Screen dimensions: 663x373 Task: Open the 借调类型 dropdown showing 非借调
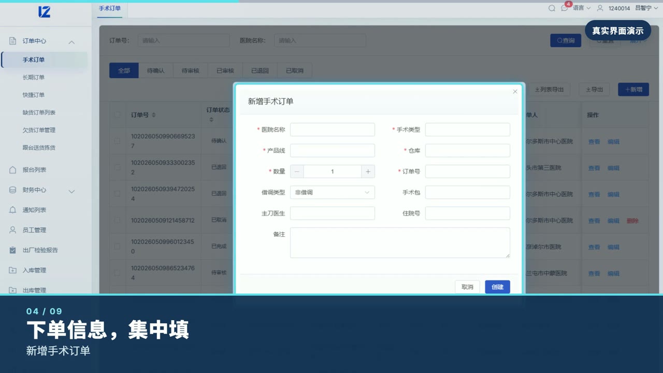(333, 192)
